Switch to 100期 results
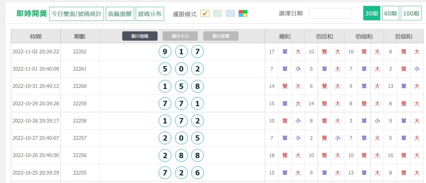The image size is (426, 183). 411,13
